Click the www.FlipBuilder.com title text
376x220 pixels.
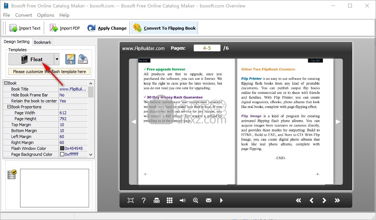(143, 48)
